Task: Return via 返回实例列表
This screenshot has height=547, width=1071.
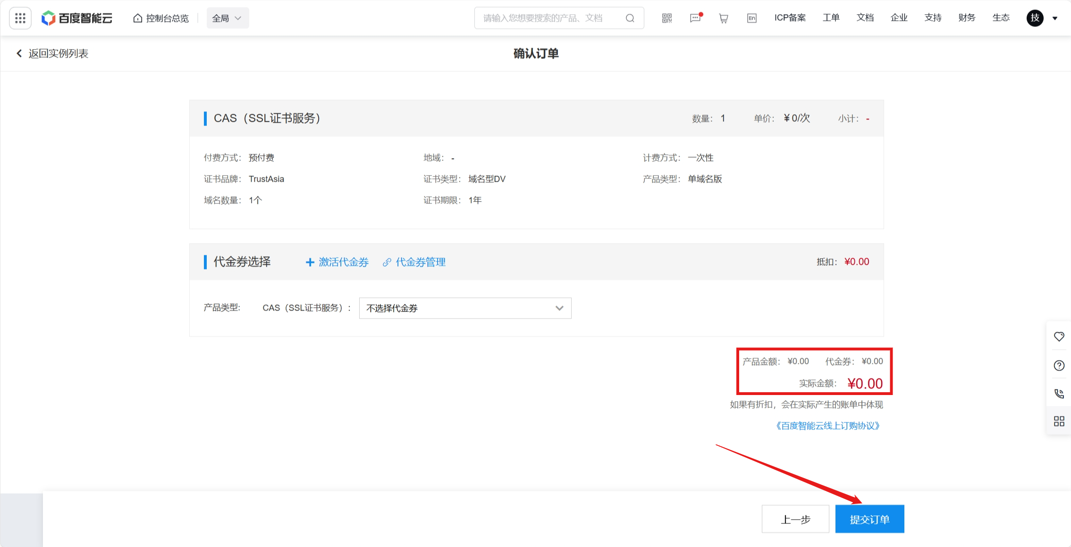Action: [x=52, y=53]
